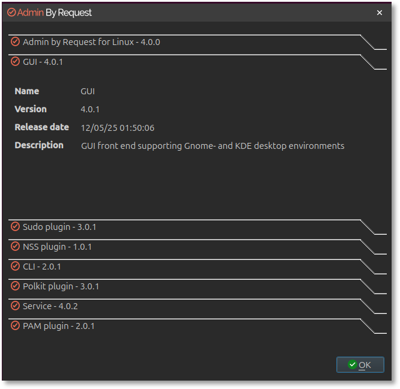Expand the Admin by Request for Linux section

(x=91, y=42)
